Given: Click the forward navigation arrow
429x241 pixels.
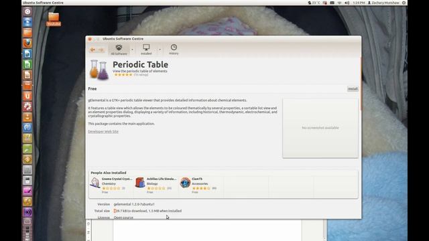Looking at the screenshot, I should [x=101, y=50].
